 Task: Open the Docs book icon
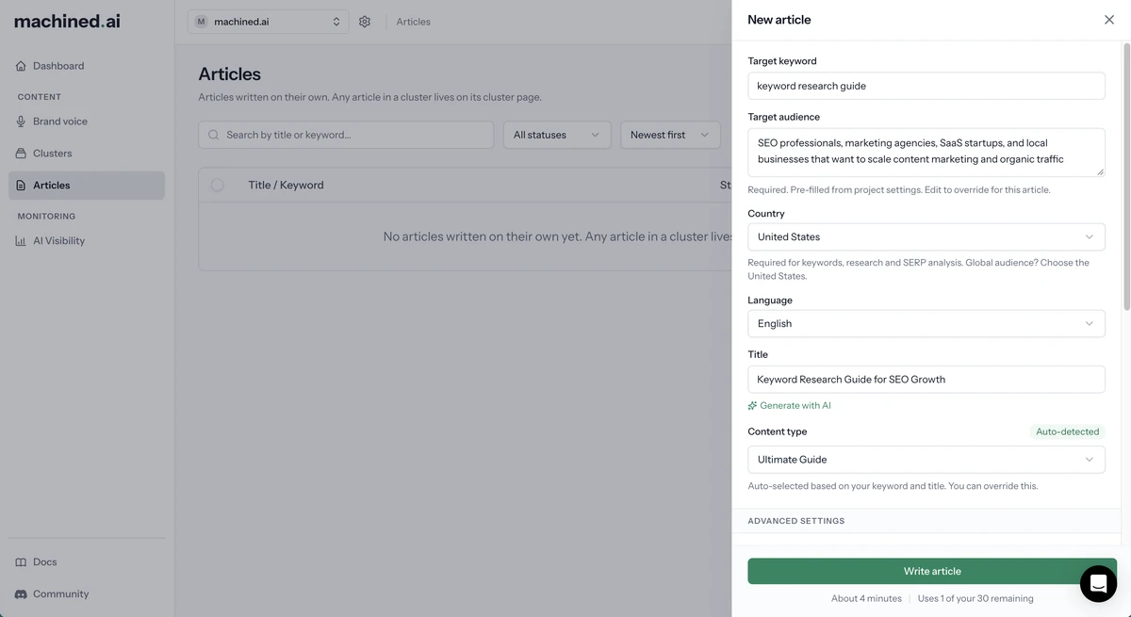21,562
